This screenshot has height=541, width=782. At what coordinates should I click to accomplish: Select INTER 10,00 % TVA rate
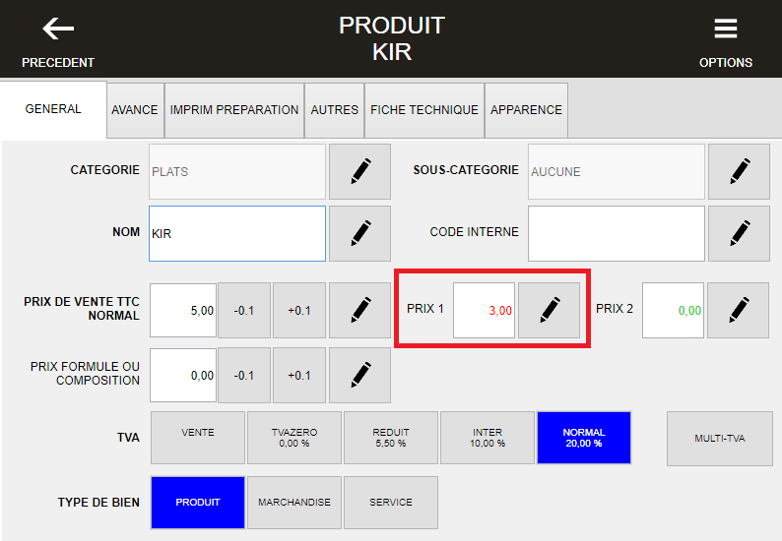[x=488, y=438]
